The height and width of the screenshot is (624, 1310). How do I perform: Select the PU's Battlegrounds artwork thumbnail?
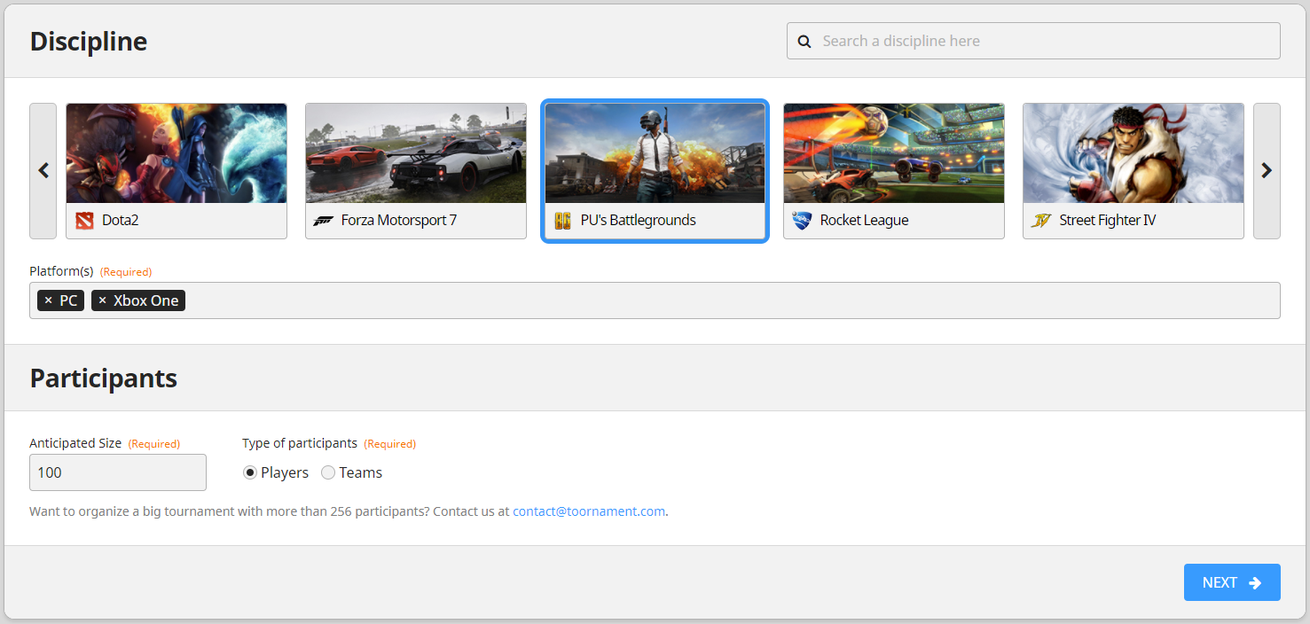(x=655, y=153)
